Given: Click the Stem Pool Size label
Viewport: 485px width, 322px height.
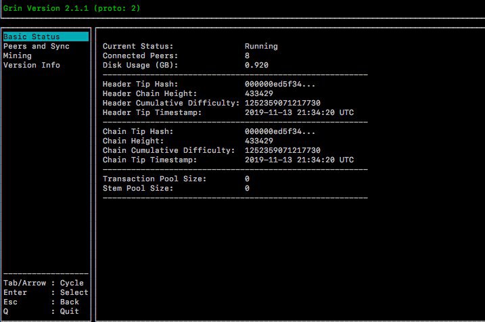Looking at the screenshot, I should tap(138, 188).
